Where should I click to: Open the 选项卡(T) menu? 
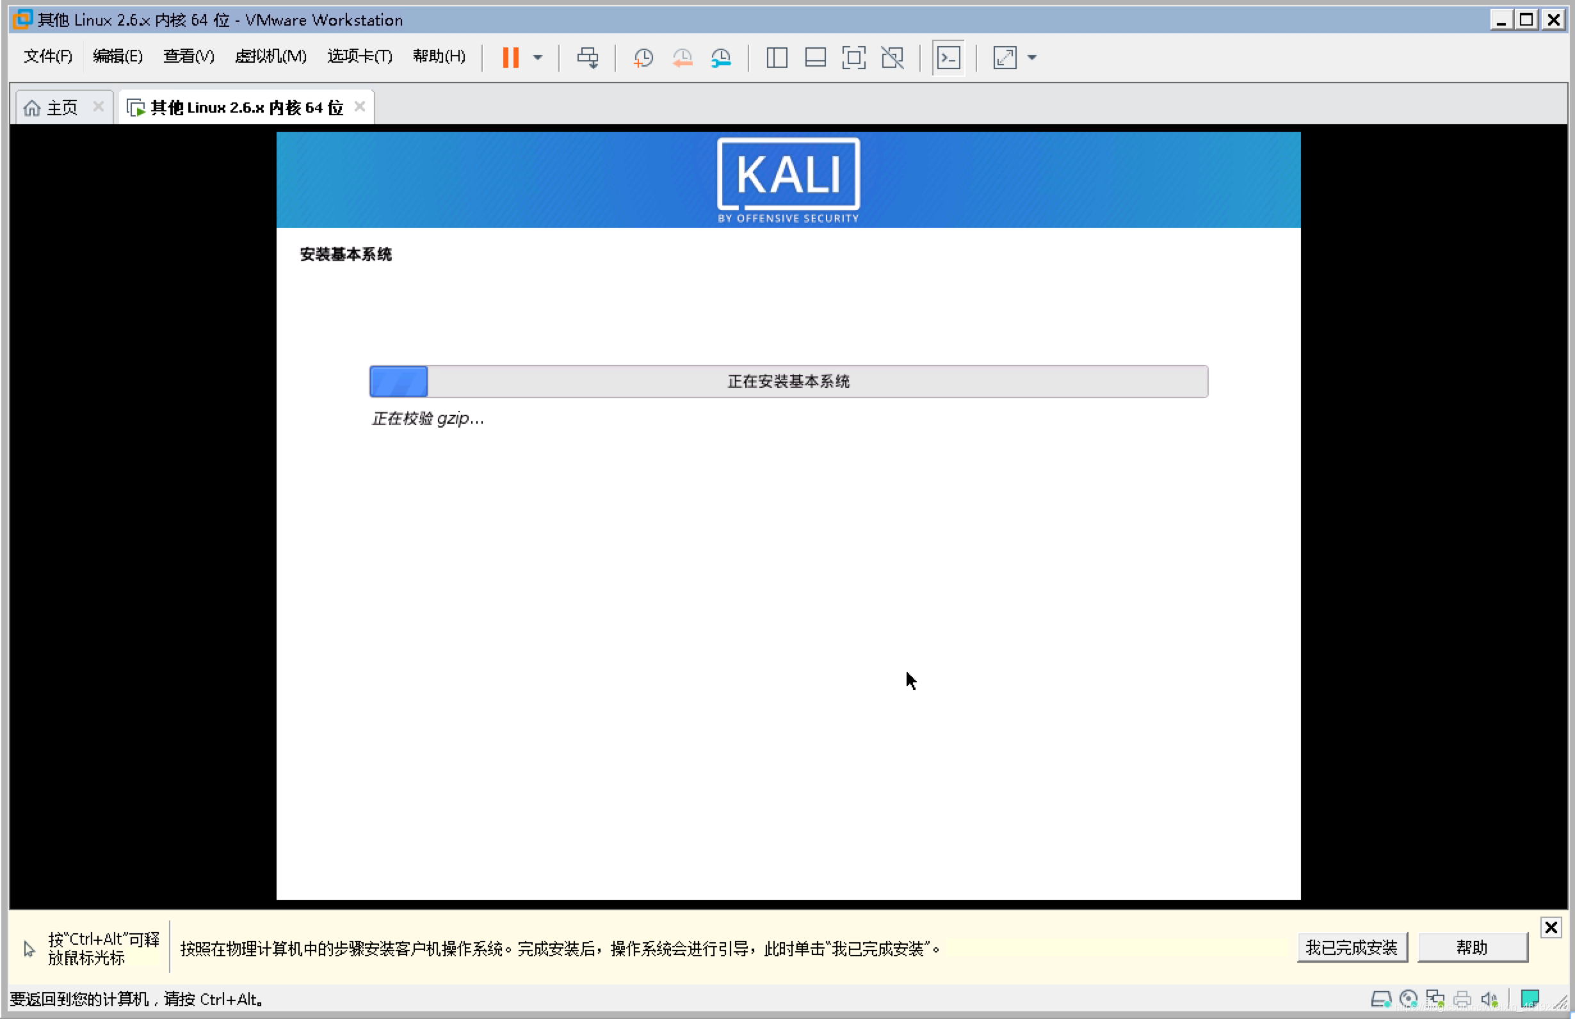[359, 56]
